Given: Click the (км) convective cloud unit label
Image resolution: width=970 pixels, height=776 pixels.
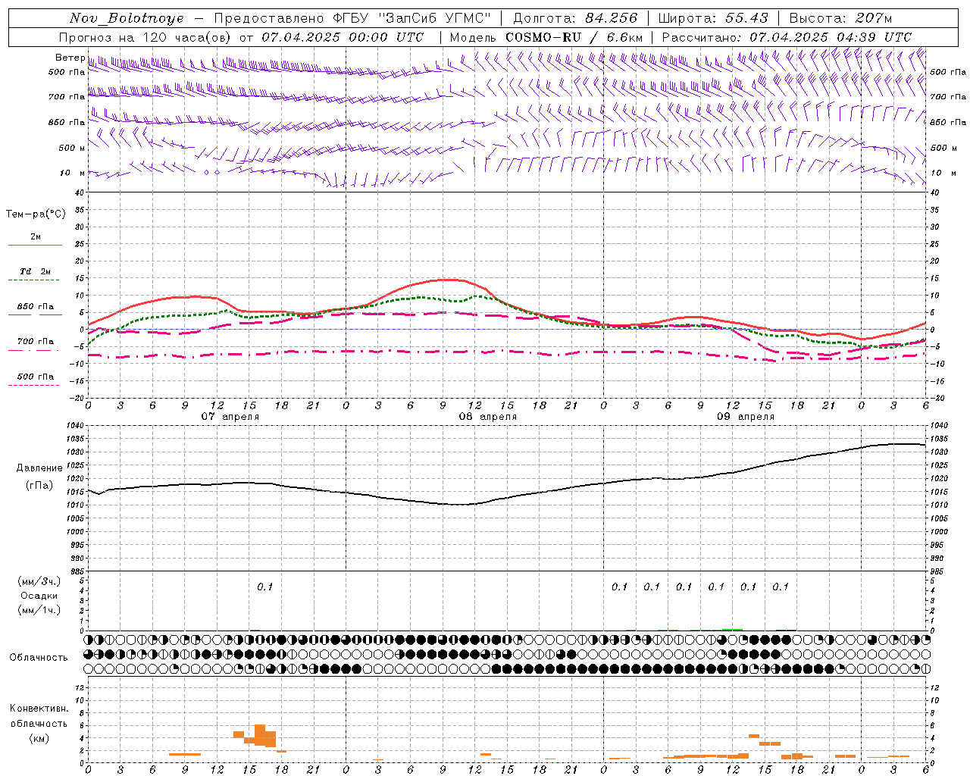Looking at the screenshot, I should (x=39, y=737).
